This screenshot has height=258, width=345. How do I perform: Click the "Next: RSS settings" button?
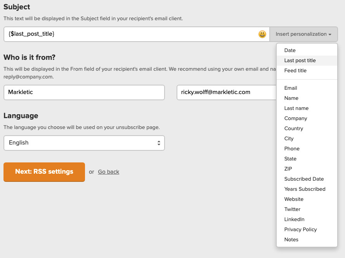point(44,171)
